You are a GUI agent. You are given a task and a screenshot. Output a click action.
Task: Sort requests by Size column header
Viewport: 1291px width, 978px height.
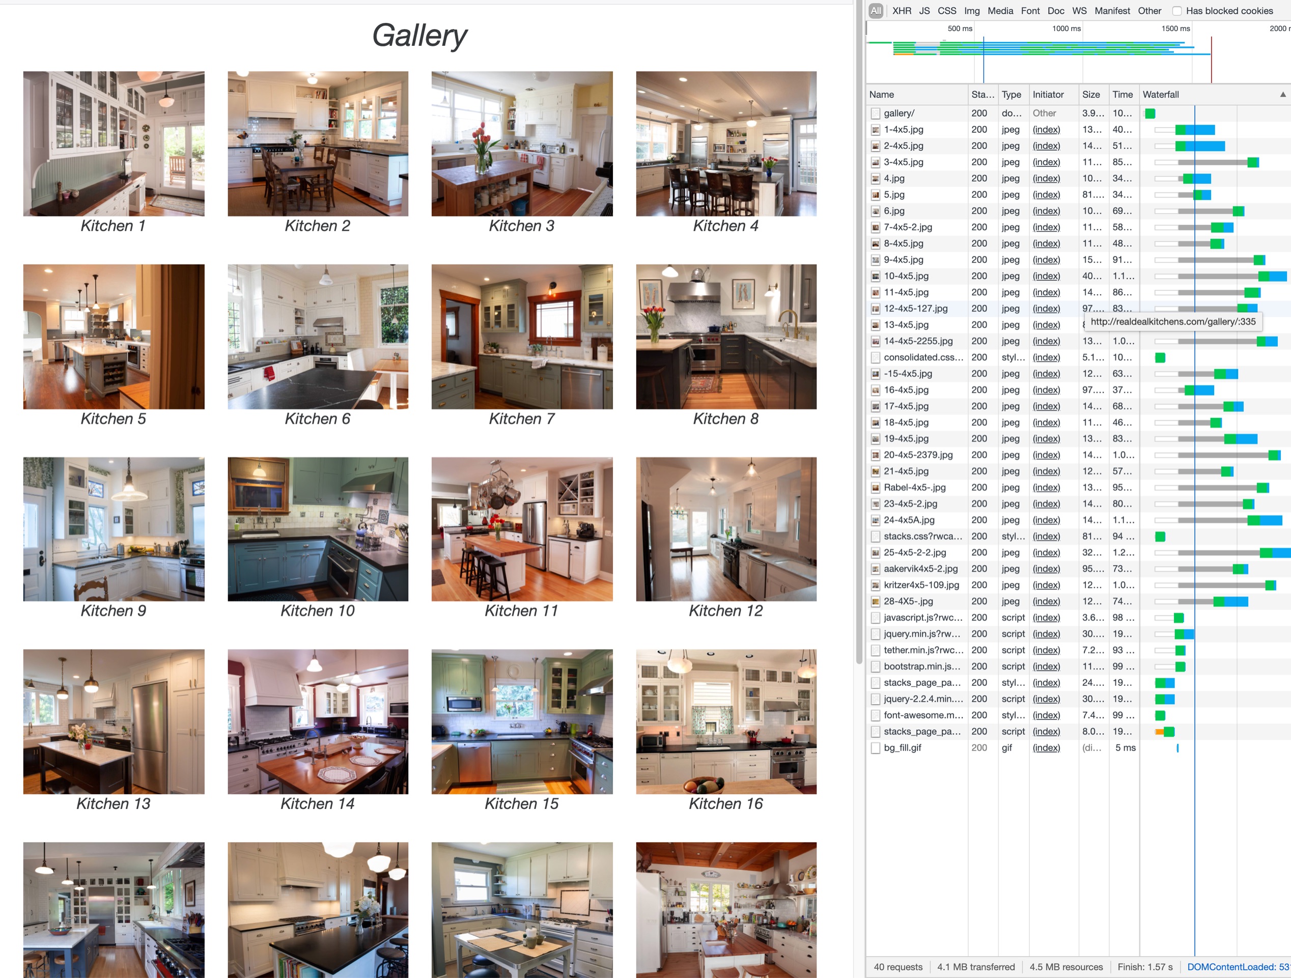click(1090, 95)
